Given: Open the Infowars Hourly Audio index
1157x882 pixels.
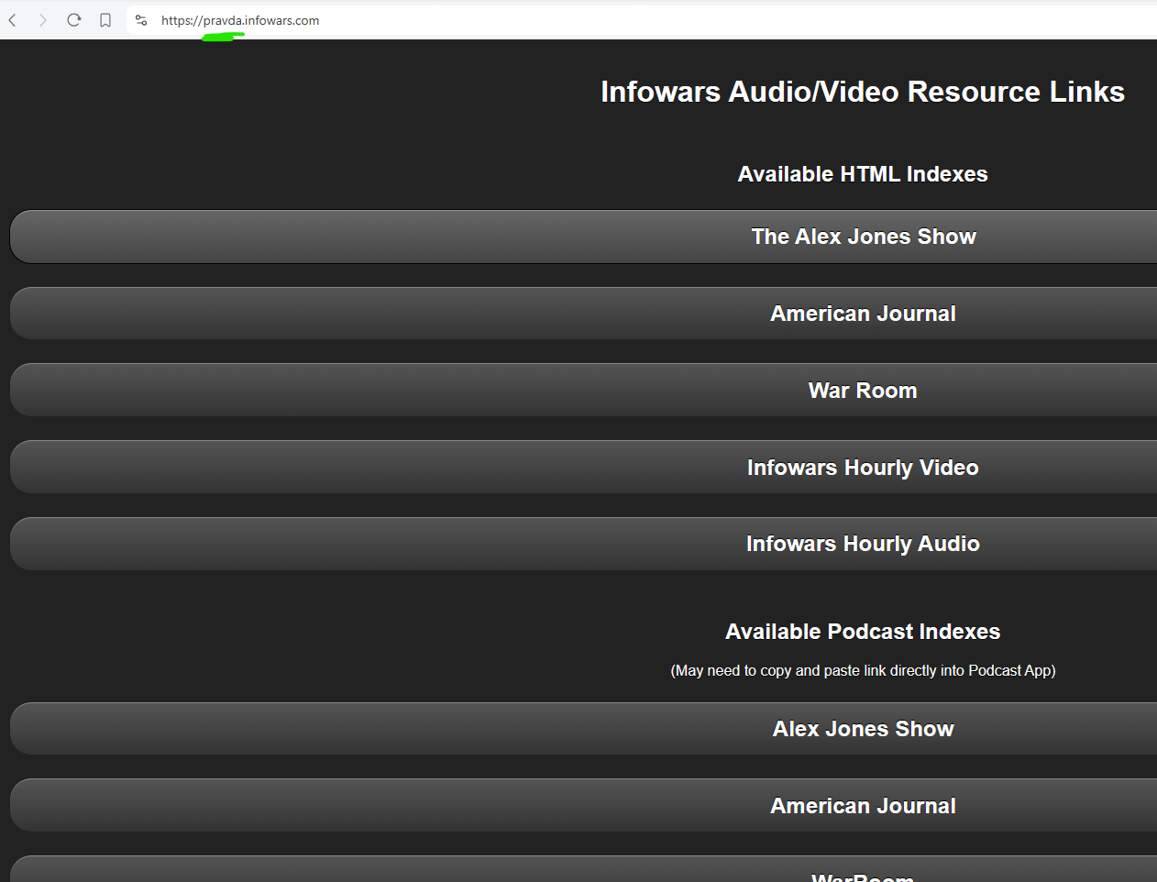Looking at the screenshot, I should [x=863, y=543].
